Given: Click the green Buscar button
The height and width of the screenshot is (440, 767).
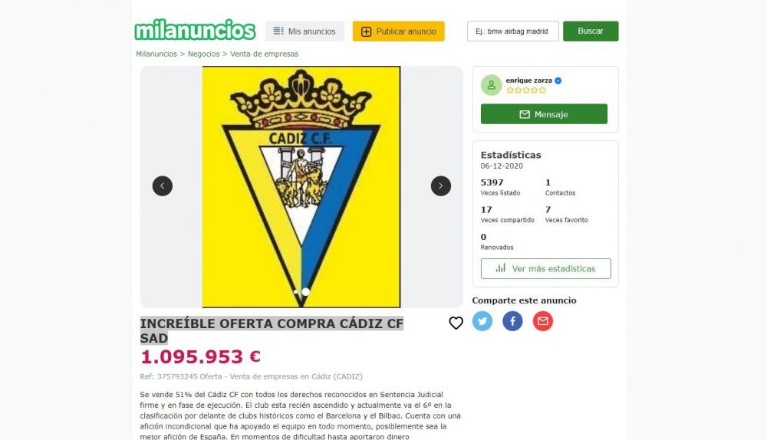Looking at the screenshot, I should coord(591,31).
